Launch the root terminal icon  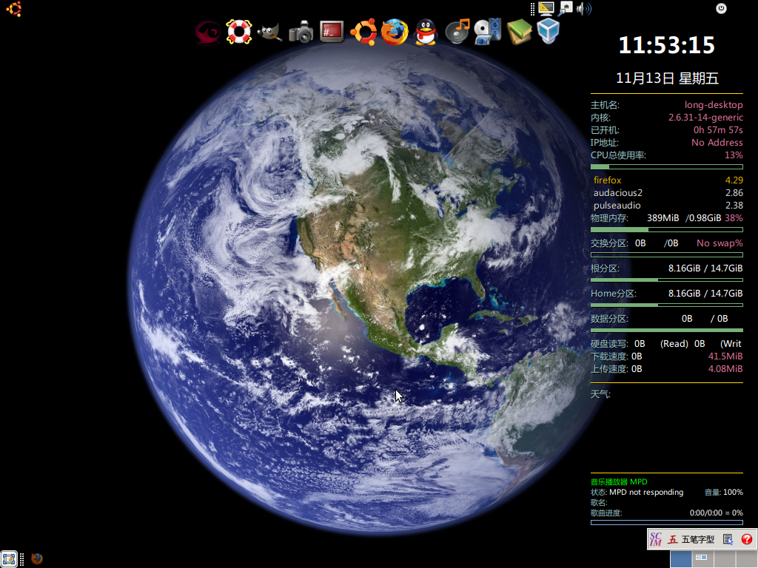[x=332, y=32]
